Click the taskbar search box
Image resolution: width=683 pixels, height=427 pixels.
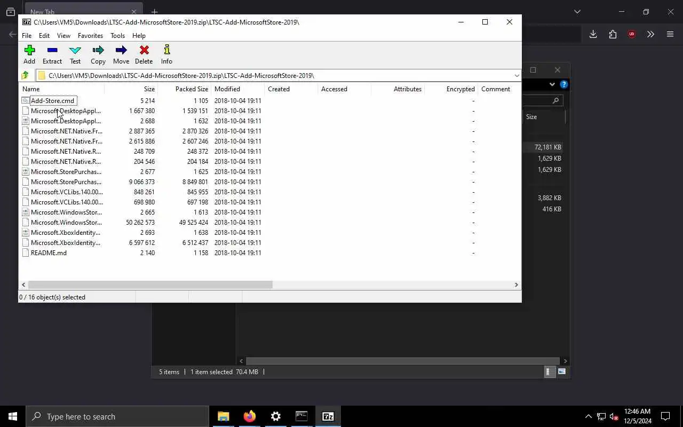[117, 416]
